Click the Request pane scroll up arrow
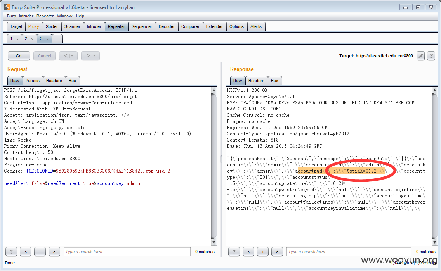This screenshot has width=441, height=271. click(x=214, y=90)
